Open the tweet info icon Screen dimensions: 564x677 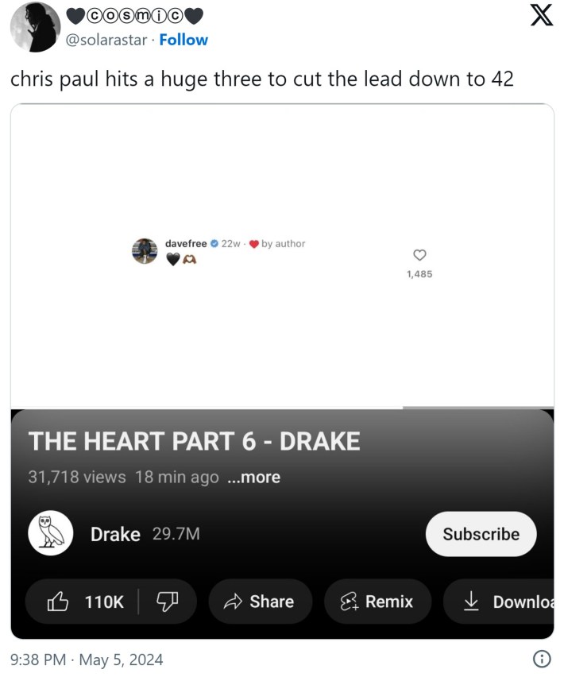click(541, 659)
